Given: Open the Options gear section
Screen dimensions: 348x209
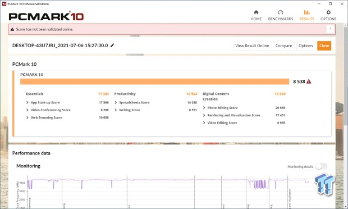Looking at the screenshot, I should 328,15.
